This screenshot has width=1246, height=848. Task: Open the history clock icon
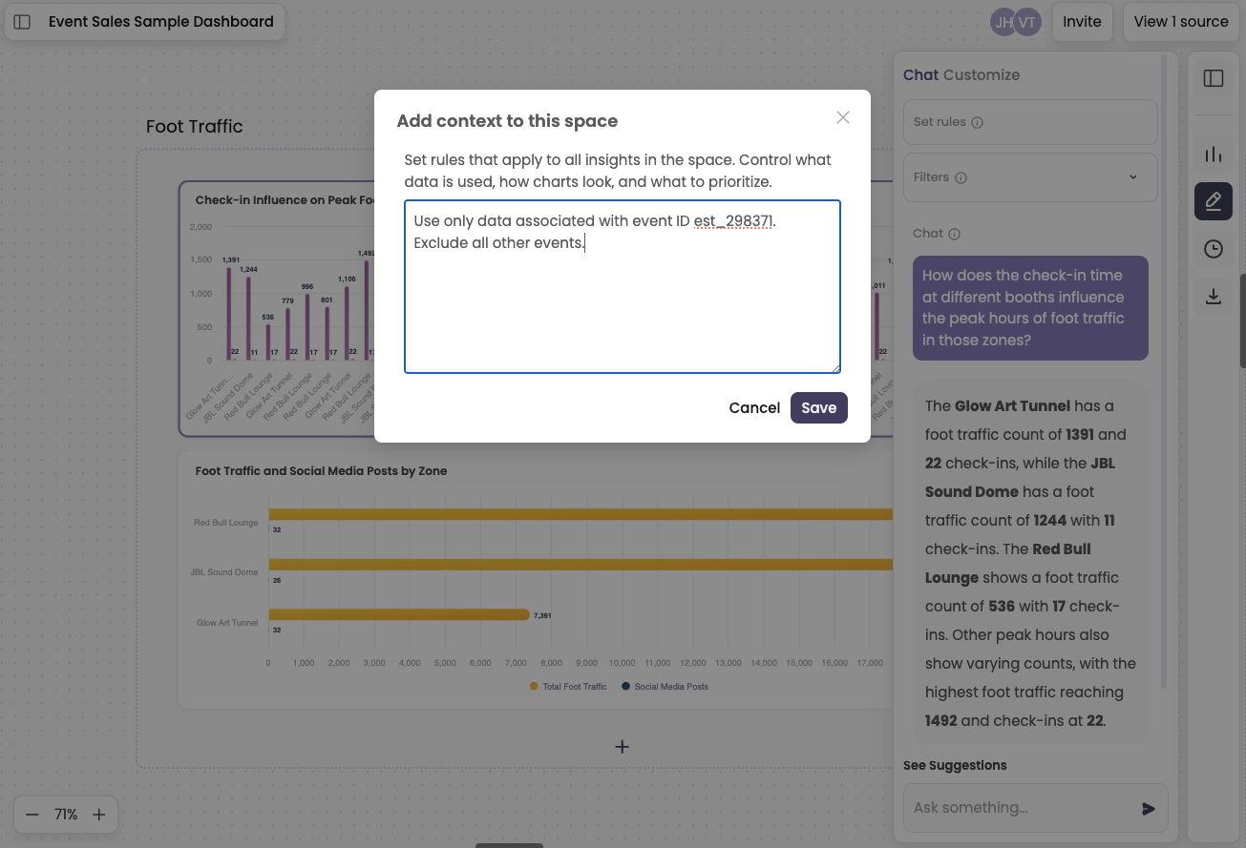pos(1213,249)
